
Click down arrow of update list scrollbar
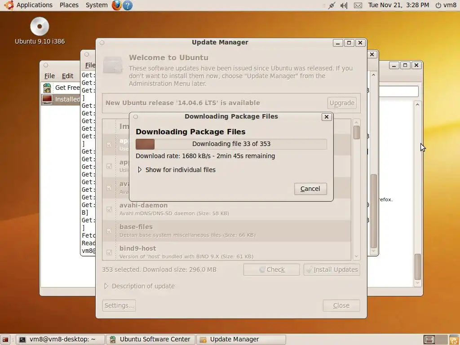356,257
